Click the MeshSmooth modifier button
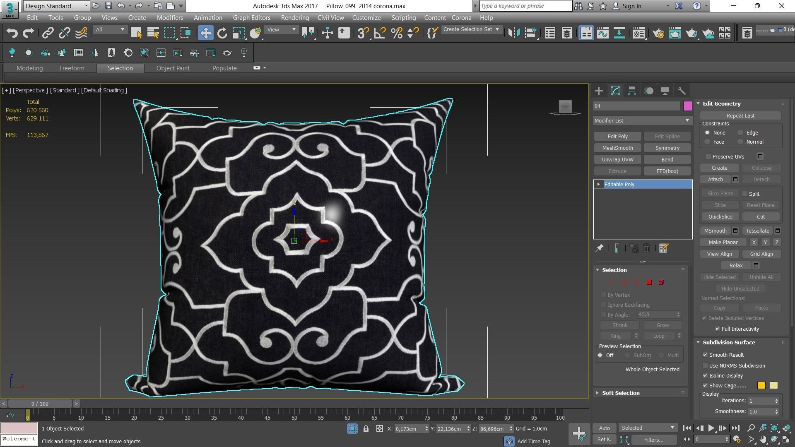This screenshot has height=447, width=795. [617, 148]
